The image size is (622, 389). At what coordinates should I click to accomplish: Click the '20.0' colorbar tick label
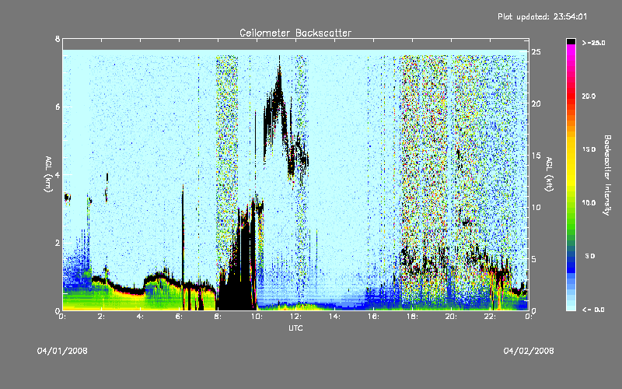pyautogui.click(x=589, y=96)
